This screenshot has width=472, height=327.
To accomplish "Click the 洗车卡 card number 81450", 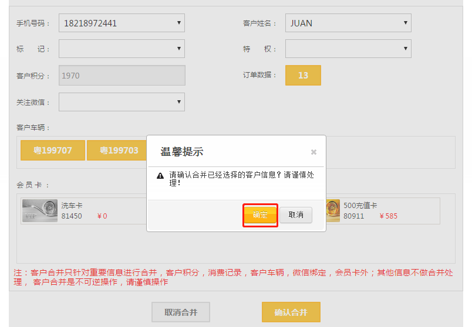I will (72, 216).
